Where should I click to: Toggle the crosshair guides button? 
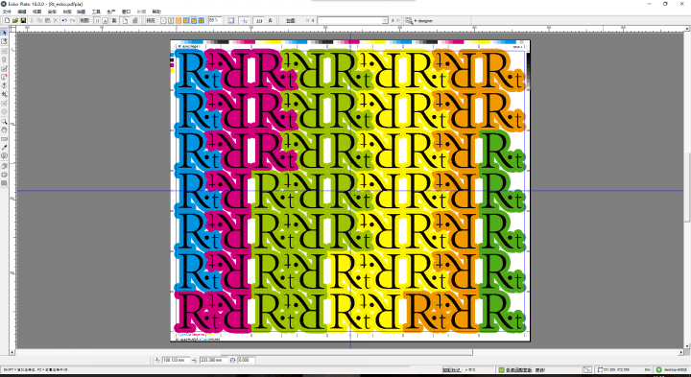point(245,21)
